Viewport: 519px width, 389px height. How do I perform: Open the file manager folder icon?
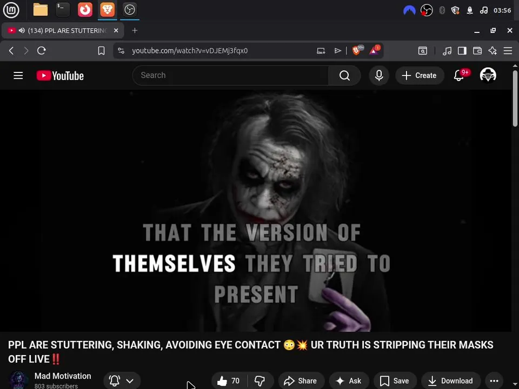click(41, 10)
